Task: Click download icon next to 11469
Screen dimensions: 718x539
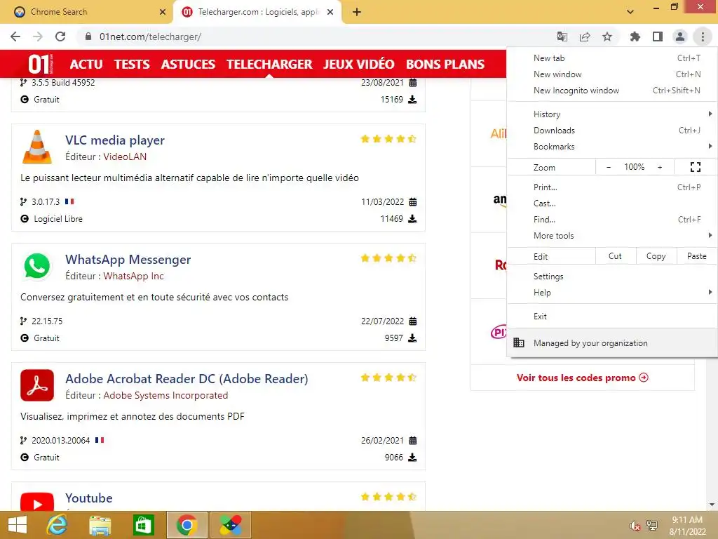Action: 412,219
